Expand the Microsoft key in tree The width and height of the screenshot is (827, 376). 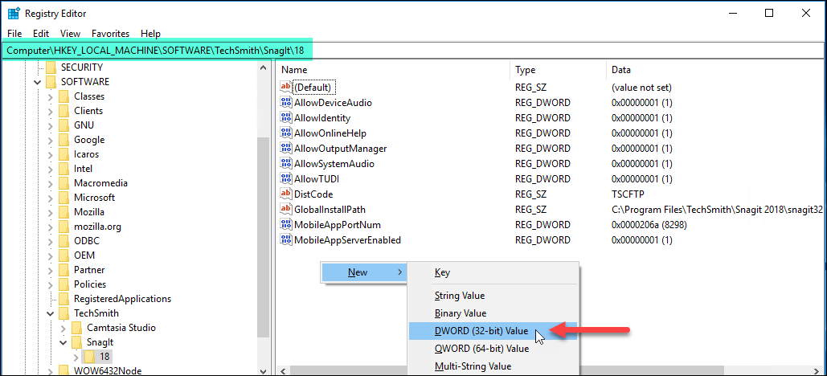[x=51, y=198]
